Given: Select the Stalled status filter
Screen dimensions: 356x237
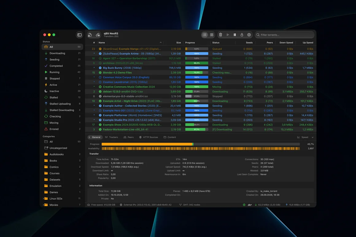Looking at the screenshot, I should click(x=62, y=97).
